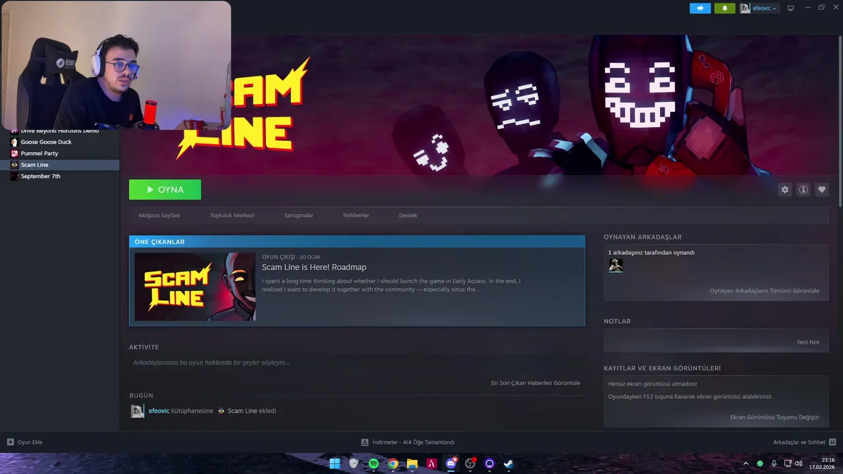The height and width of the screenshot is (474, 843).
Task: Open the Rehberler tab
Action: point(356,215)
